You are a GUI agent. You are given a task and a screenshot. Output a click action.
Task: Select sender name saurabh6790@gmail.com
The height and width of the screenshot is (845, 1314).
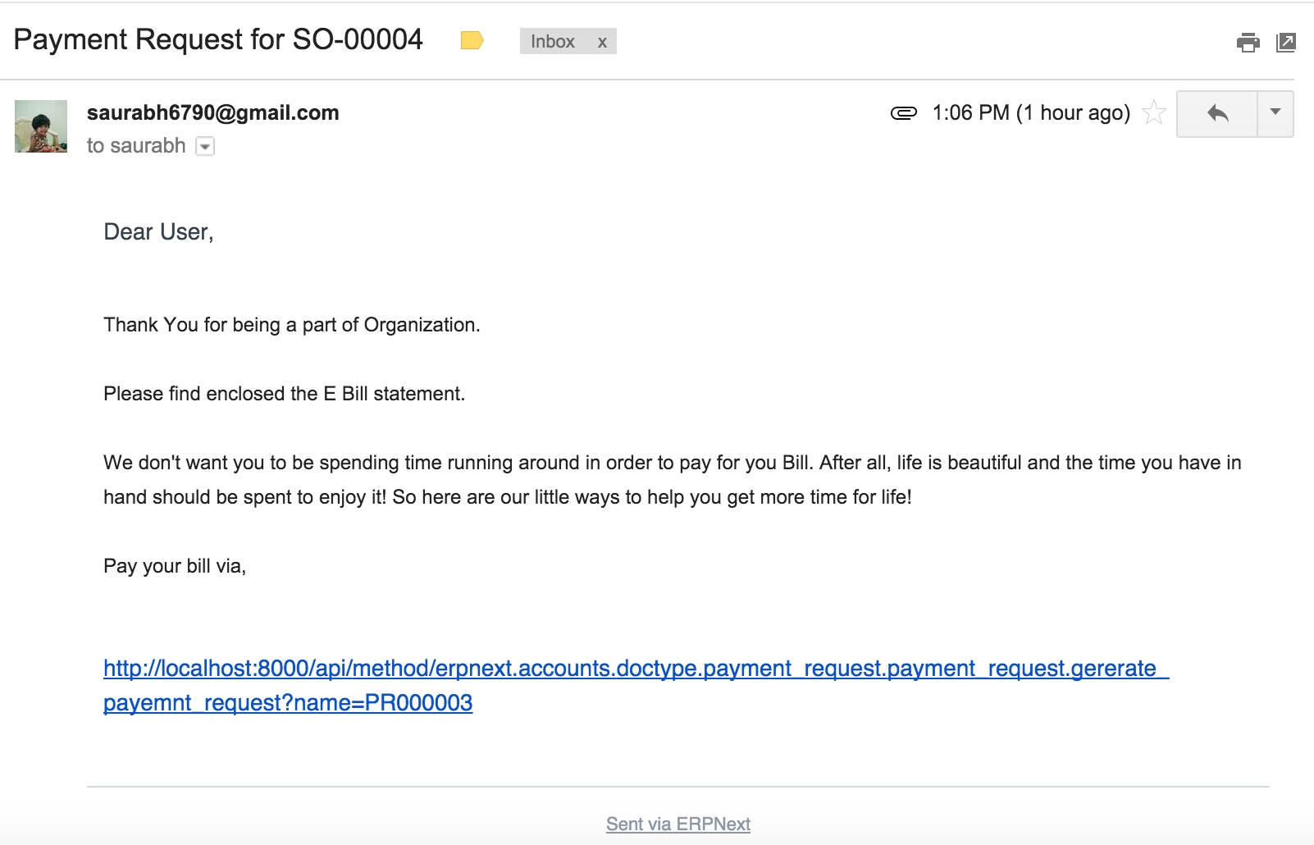pos(212,112)
